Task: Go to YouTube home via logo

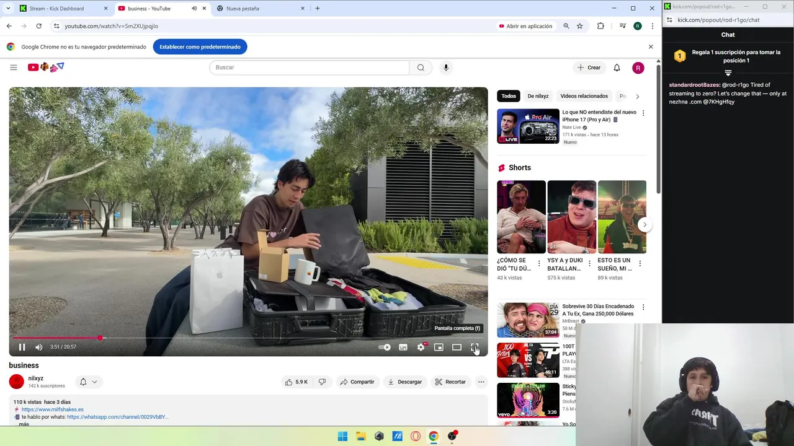Action: coord(46,67)
